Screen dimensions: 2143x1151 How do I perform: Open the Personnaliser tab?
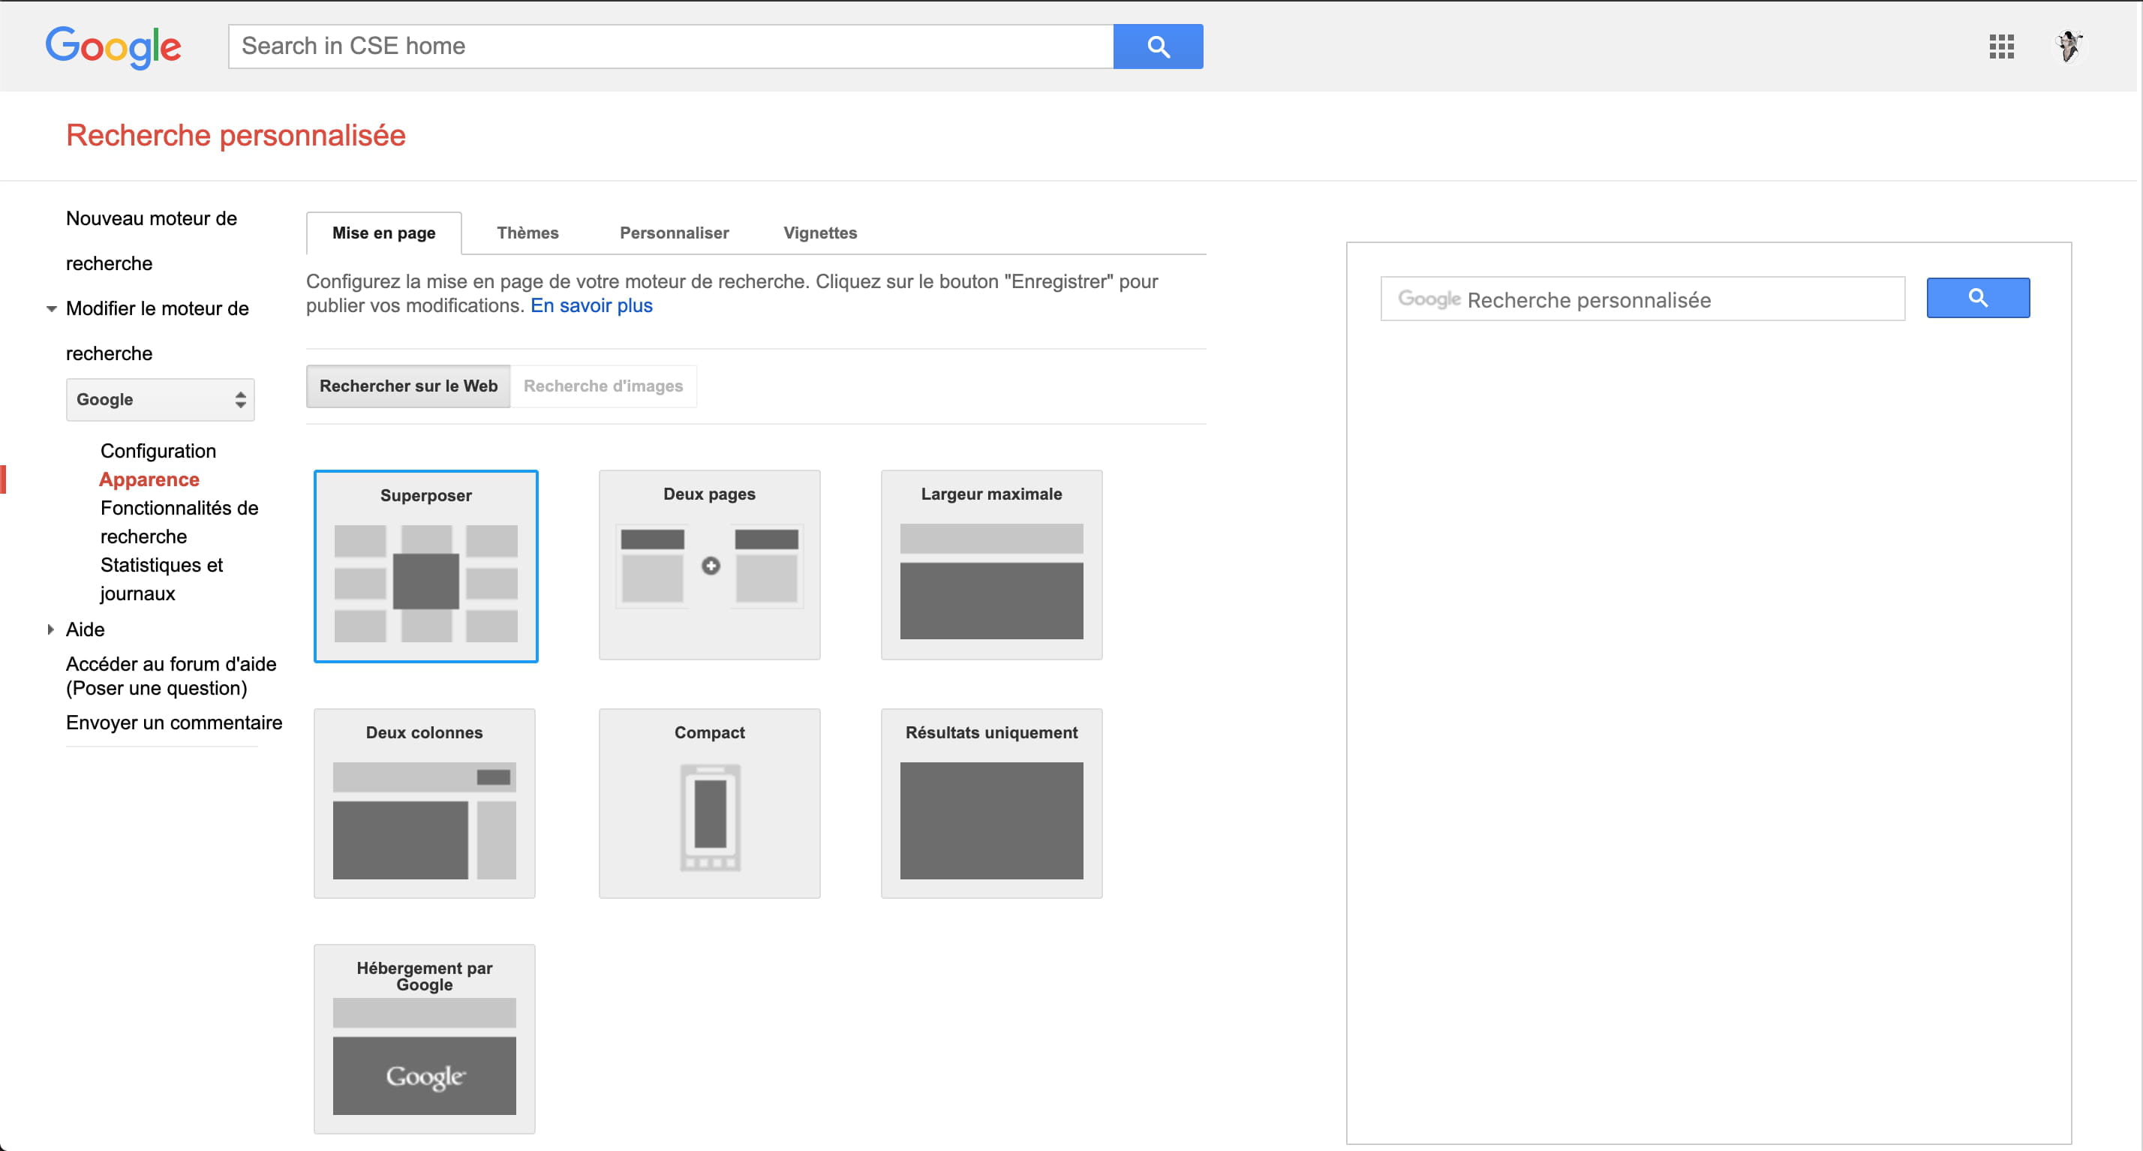674,233
